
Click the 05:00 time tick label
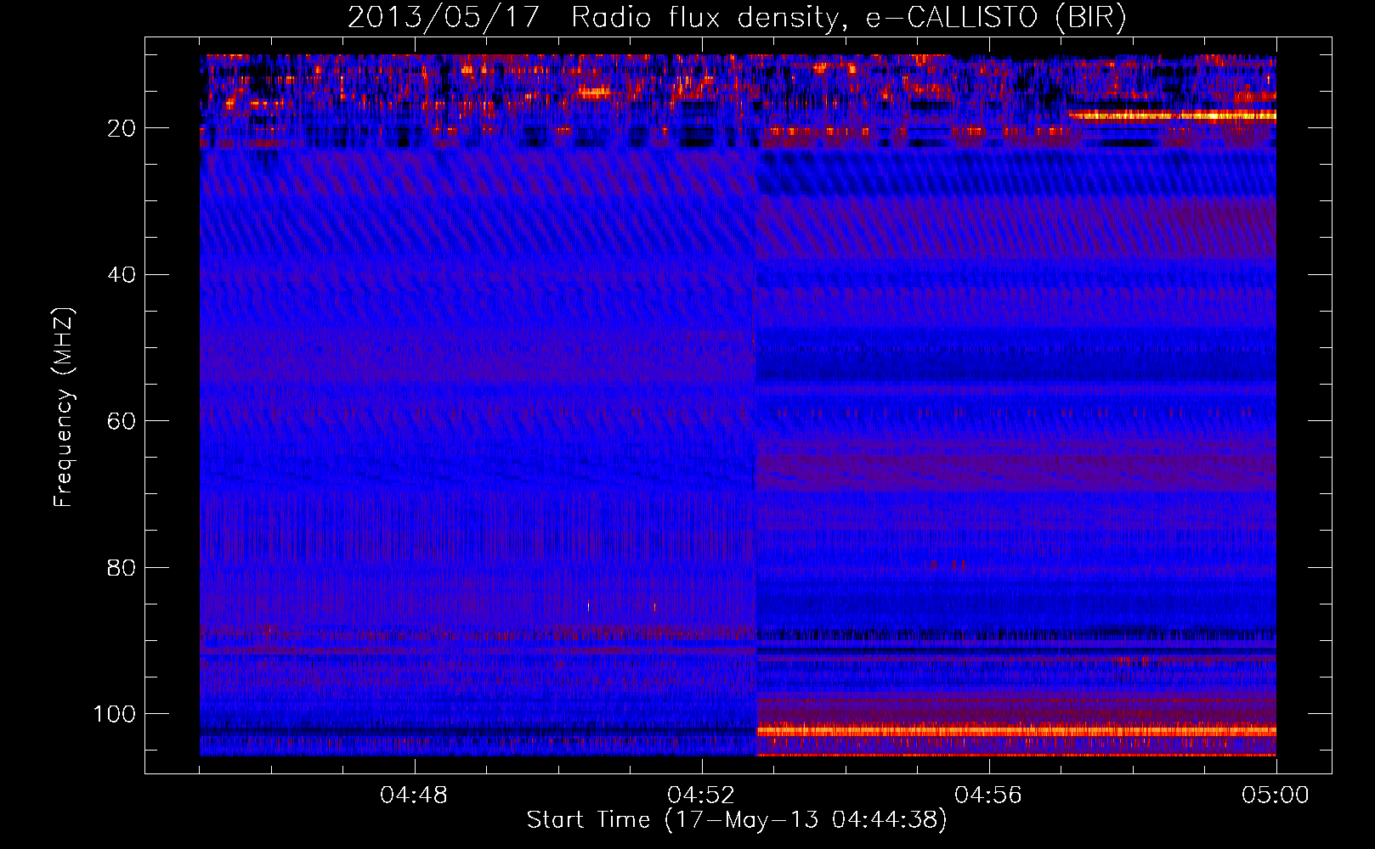point(1276,796)
